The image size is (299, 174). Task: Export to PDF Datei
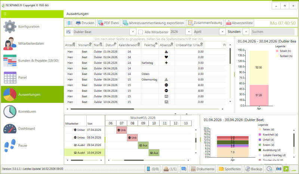pos(109,23)
